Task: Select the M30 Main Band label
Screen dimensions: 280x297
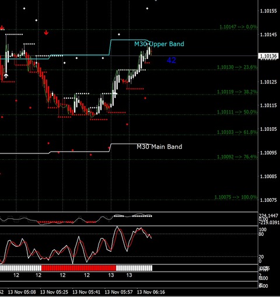Action: (159, 146)
